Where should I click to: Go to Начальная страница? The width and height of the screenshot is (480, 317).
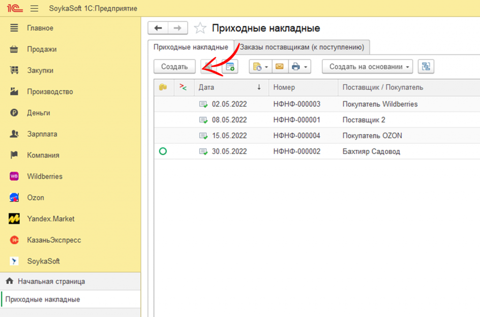coord(51,281)
